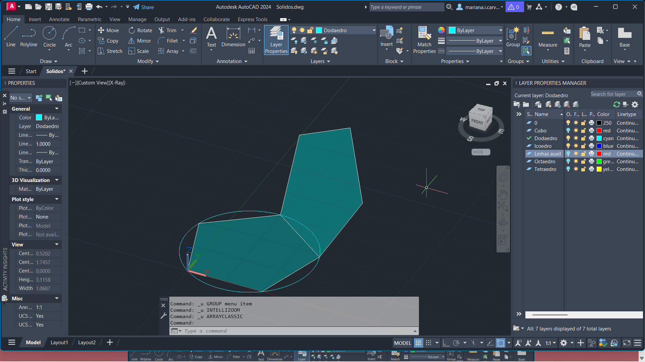Click the Mirror tool
Screen dimensions: 645x362
(x=140, y=41)
